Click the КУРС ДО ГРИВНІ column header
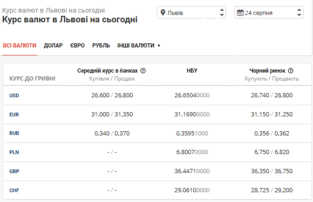 point(32,79)
